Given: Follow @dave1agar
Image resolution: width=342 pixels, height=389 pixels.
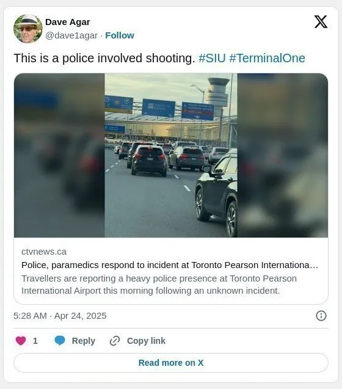Looking at the screenshot, I should click(120, 35).
